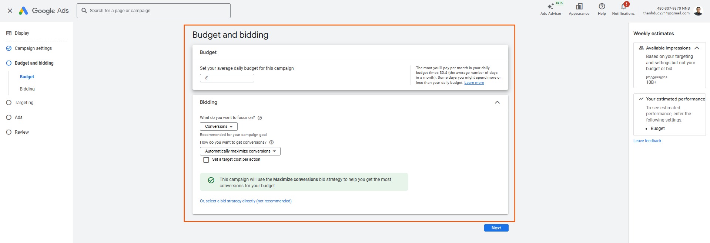710x243 pixels.
Task: Click the Next button
Action: 496,228
